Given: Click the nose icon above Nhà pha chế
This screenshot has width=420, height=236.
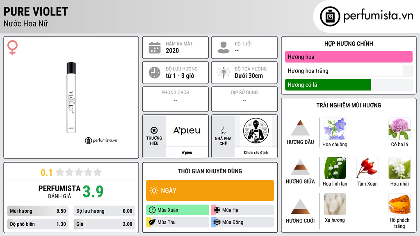Looking at the screenshot, I should coord(223,130).
